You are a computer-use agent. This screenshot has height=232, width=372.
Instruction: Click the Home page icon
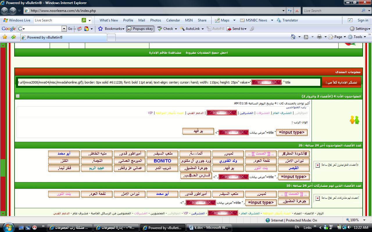pyautogui.click(x=294, y=37)
